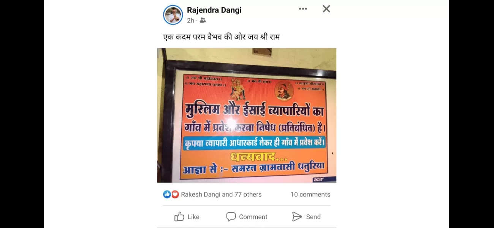The width and height of the screenshot is (494, 228).
Task: View who reacted: Rakesh Dangi and 77 others
Action: coord(221,194)
